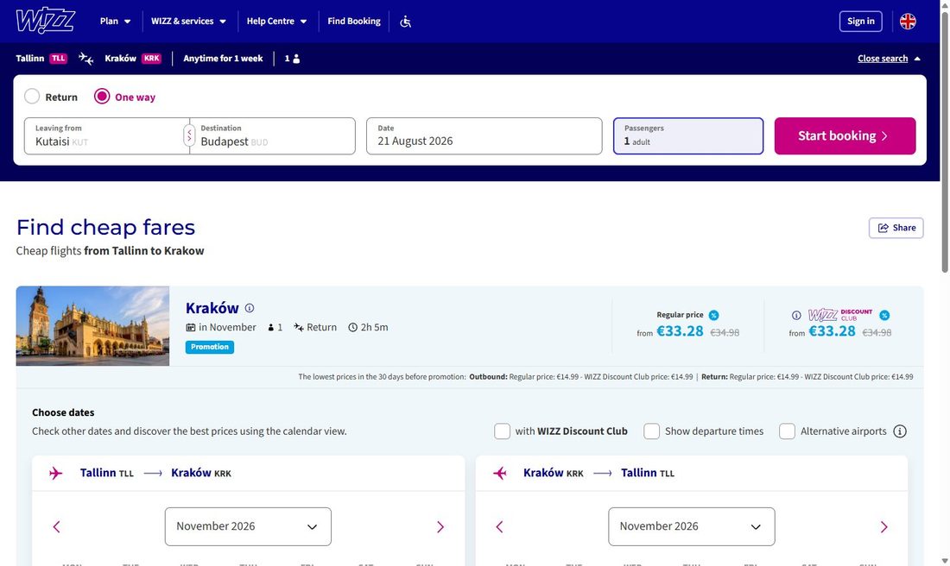
Task: Click the WIZZ Discount Club logo
Action: pos(840,315)
